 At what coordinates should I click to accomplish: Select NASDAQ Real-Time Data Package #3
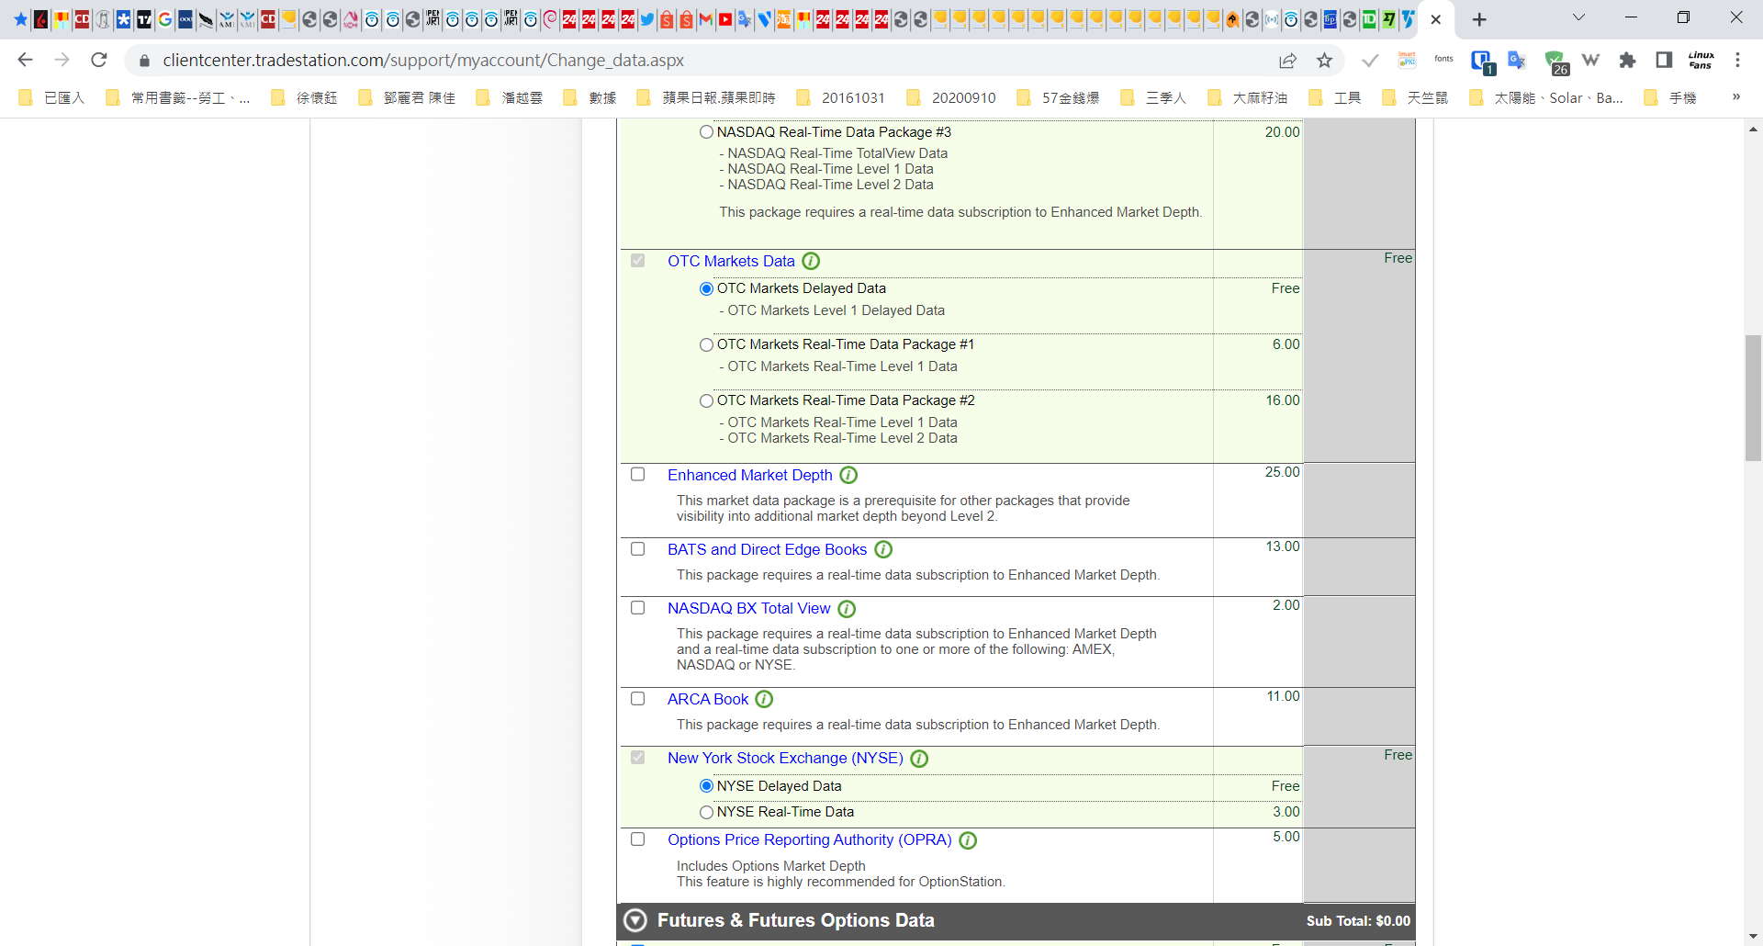pos(706,132)
